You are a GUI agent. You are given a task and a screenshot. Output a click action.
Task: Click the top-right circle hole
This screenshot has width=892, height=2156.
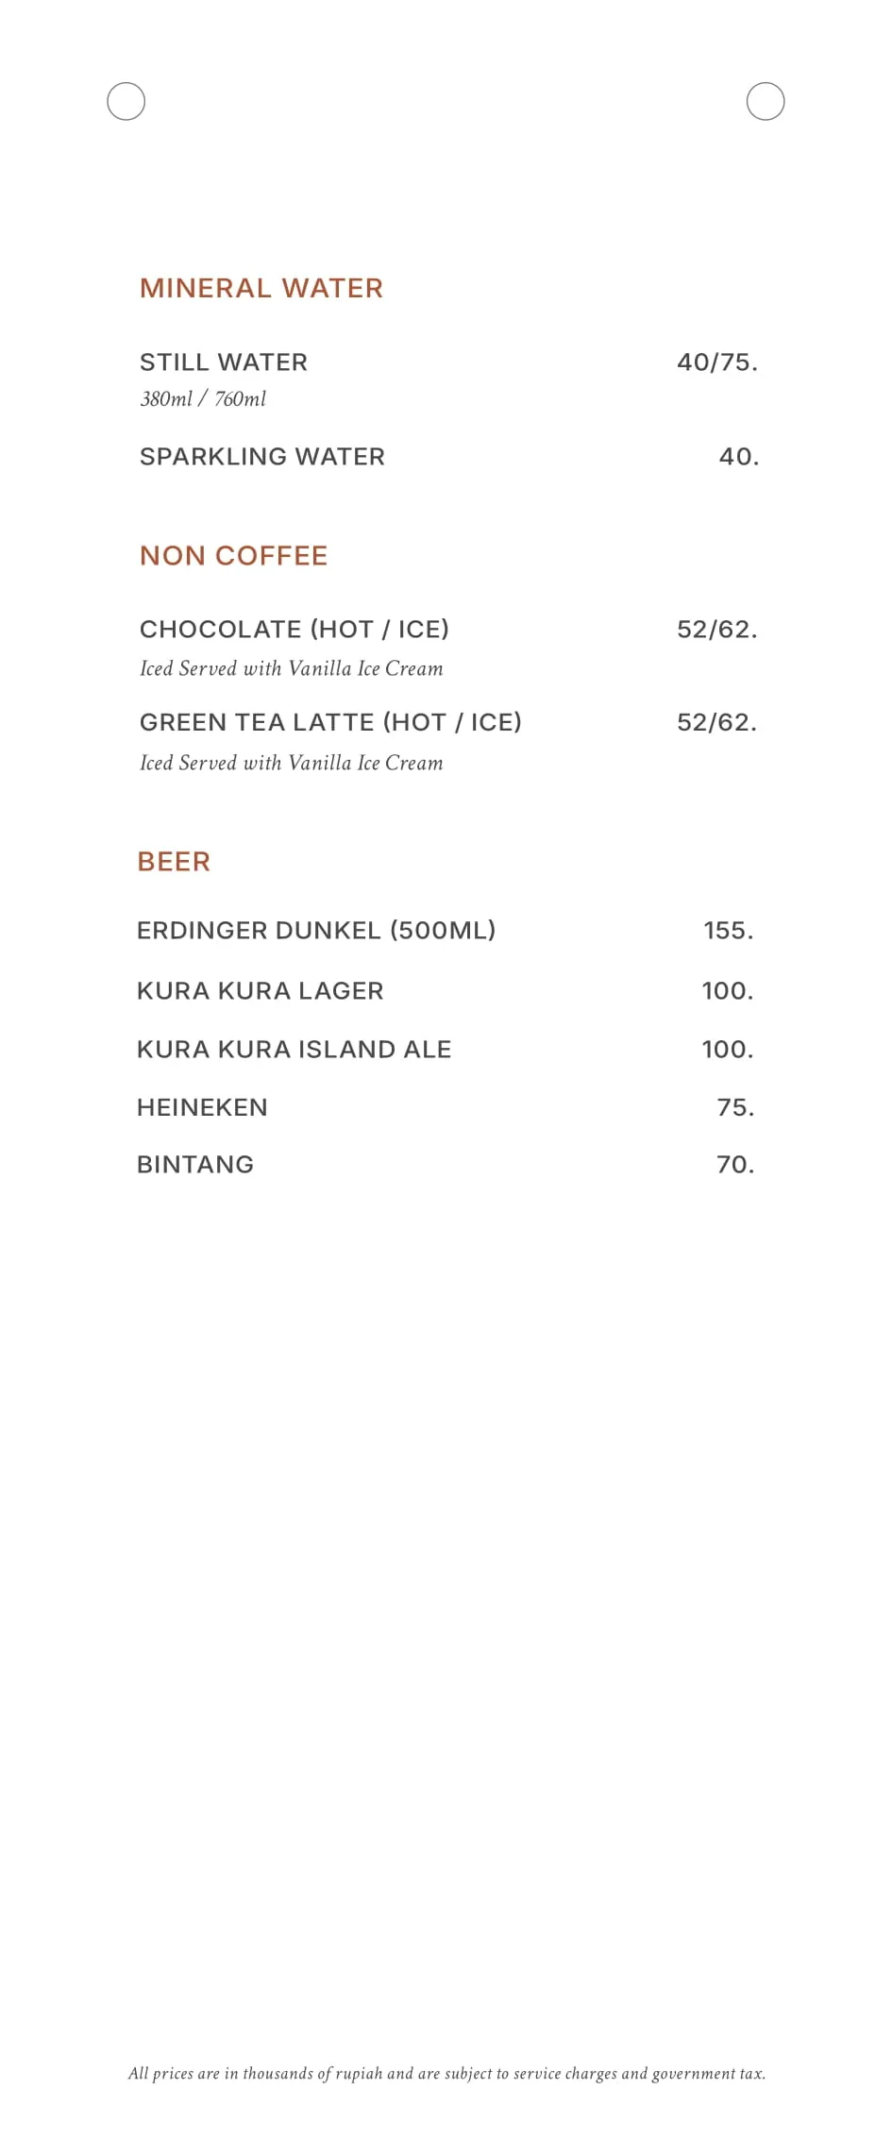(766, 101)
